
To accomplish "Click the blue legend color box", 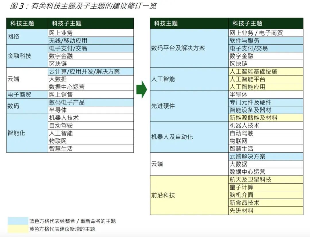I will pyautogui.click(x=18, y=221).
